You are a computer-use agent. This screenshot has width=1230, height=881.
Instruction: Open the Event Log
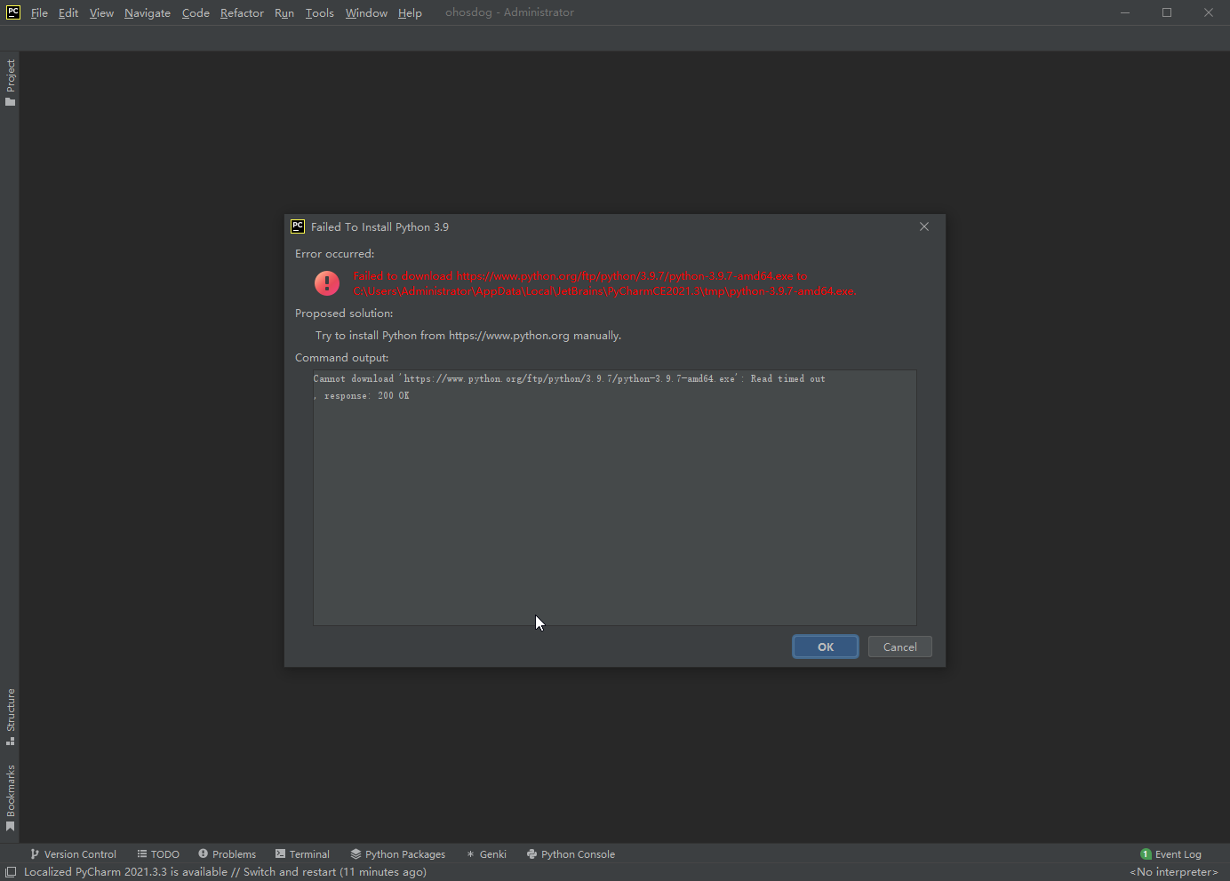click(x=1170, y=854)
